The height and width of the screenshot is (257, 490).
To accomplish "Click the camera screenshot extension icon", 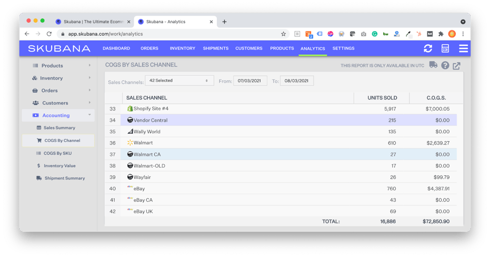I will [364, 34].
